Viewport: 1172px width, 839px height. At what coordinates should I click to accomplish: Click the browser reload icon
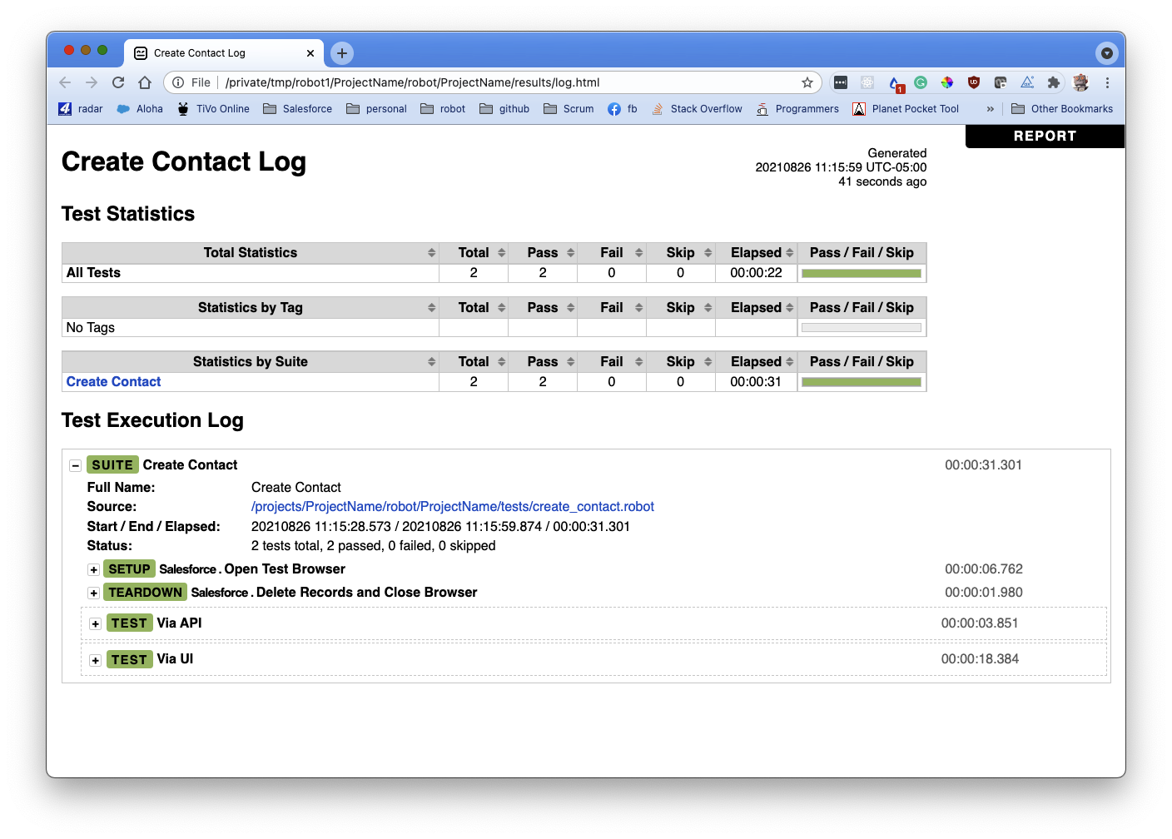[x=118, y=82]
